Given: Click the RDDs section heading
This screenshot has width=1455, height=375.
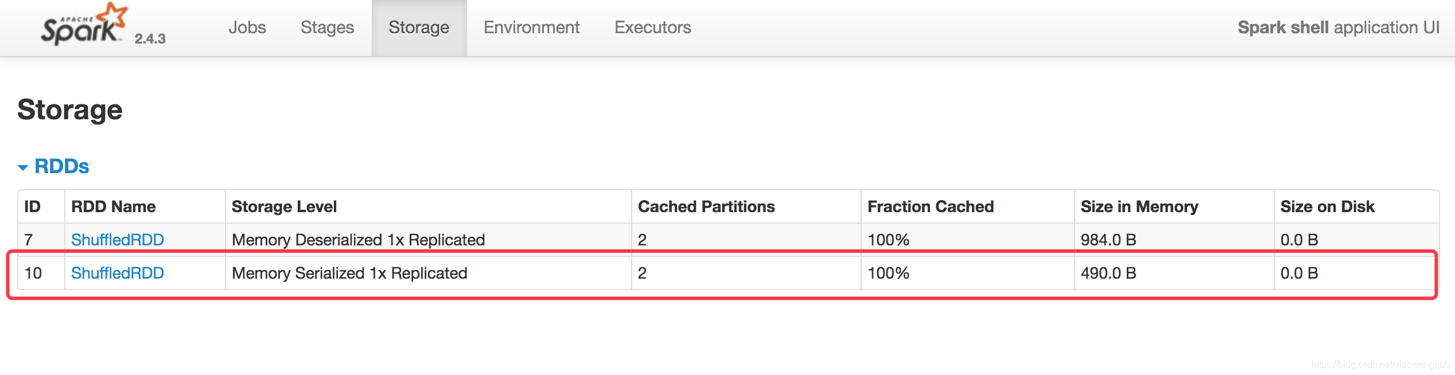Looking at the screenshot, I should (x=62, y=166).
